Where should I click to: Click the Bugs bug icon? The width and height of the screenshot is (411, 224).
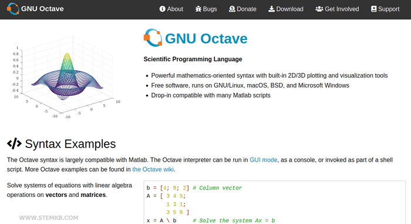pos(198,9)
